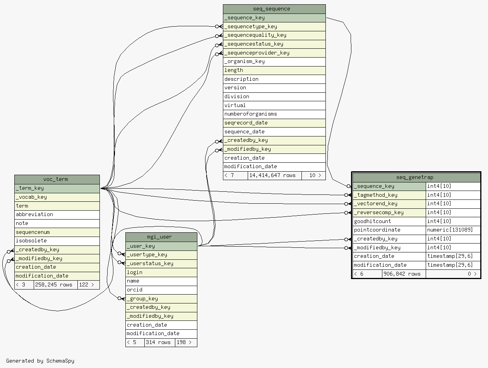
Task: Click the '10 >' children count in seq_sequence
Action: [313, 175]
